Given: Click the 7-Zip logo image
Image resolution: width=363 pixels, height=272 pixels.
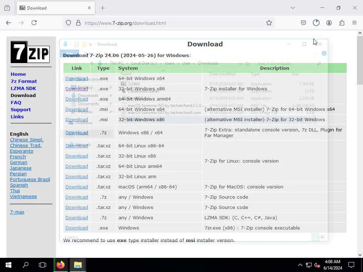Looking at the screenshot, I should pyautogui.click(x=30, y=52).
